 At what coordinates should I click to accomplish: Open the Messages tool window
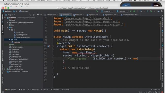pos(33,89)
